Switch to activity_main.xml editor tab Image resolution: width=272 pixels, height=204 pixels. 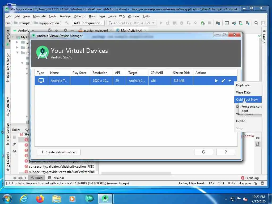pos(95,30)
